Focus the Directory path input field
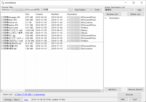Image resolution: width=146 pixels, height=102 pixels. click(40, 10)
